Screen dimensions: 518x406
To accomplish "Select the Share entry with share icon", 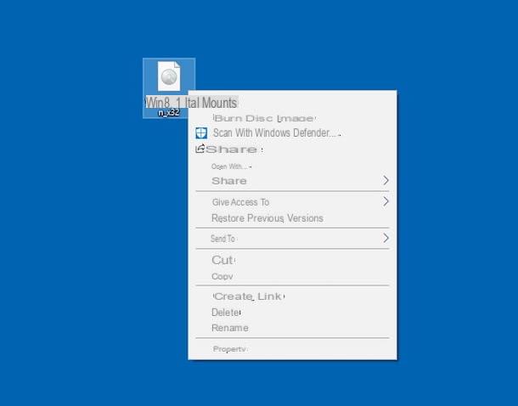I will click(x=229, y=149).
